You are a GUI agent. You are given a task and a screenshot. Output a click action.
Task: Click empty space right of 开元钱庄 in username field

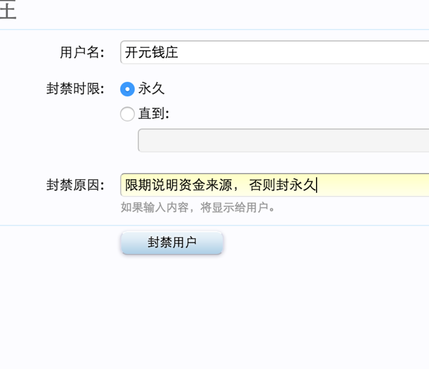[301, 53]
